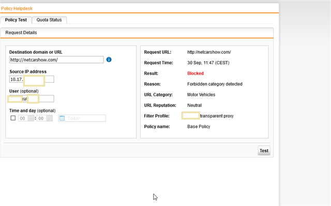Click the blue info icon beside URL field

pyautogui.click(x=109, y=60)
